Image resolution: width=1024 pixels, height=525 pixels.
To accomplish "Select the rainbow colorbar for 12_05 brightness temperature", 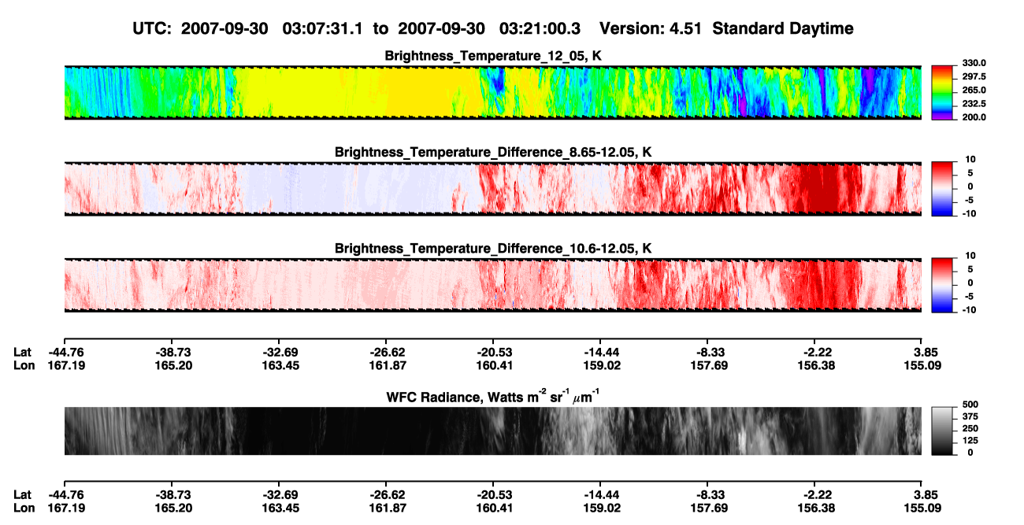I will coord(941,93).
